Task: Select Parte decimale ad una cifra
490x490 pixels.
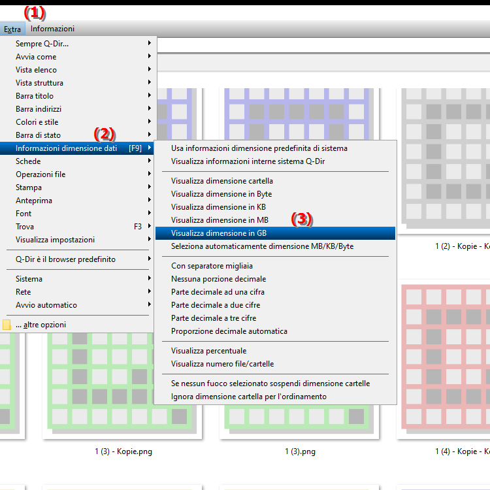Action: coord(275,292)
